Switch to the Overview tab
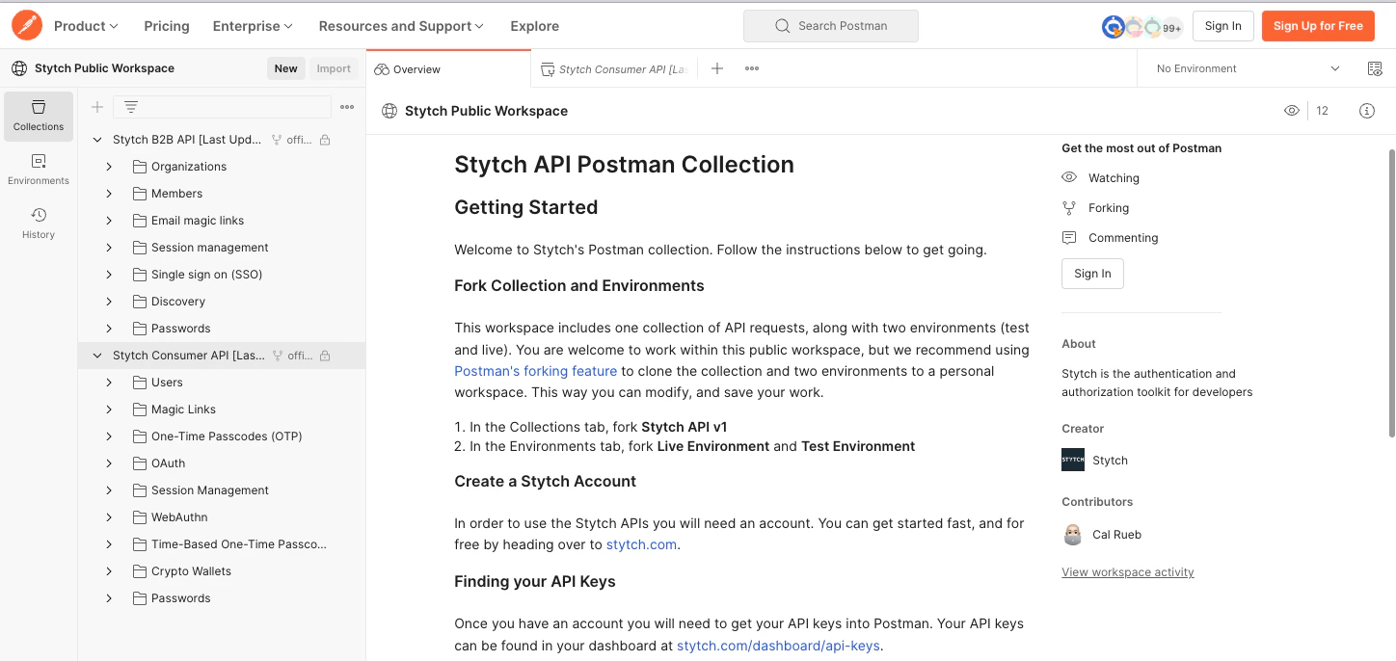The height and width of the screenshot is (661, 1396). point(448,69)
